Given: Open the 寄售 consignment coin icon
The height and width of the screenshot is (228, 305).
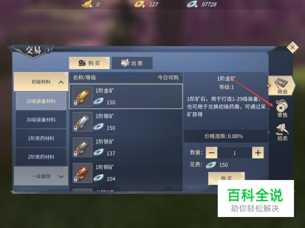Looking at the screenshot, I should 282,109.
